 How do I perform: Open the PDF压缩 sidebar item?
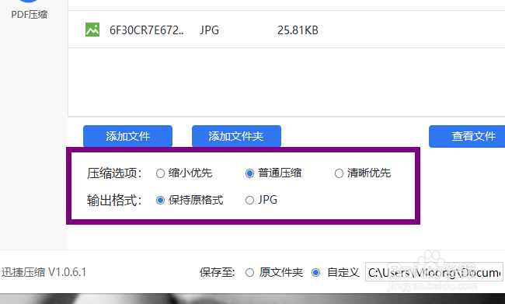pos(29,14)
